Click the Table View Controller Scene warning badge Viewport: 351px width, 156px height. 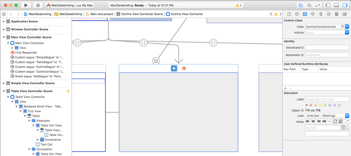(68, 91)
